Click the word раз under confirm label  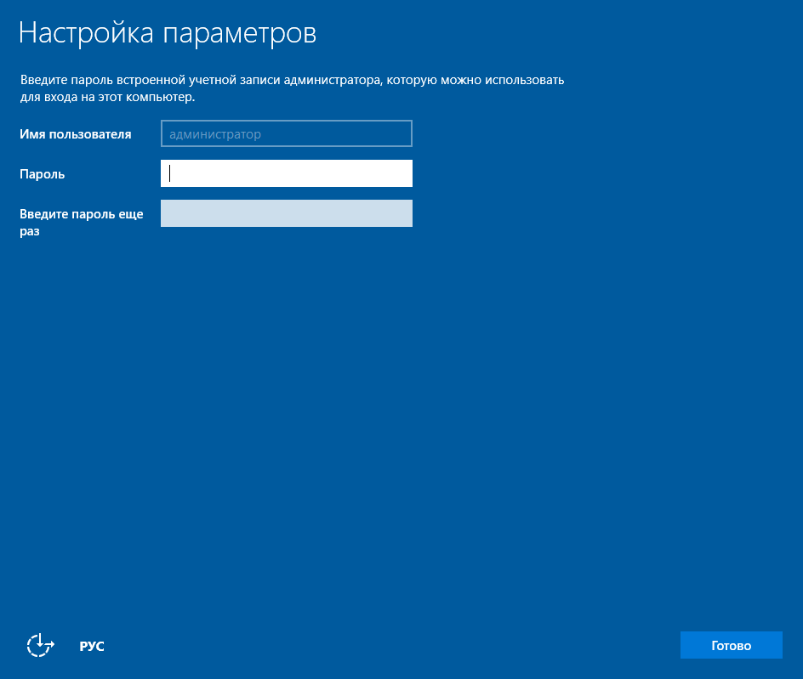click(x=30, y=231)
